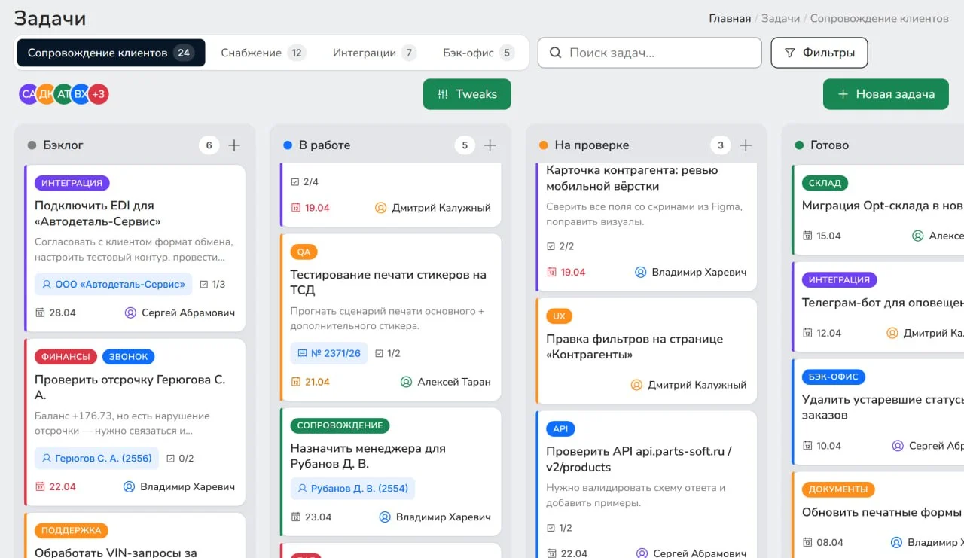This screenshot has width=964, height=558.
Task: Click the СОПРОВОЖДЕНИЕ tag
Action: pos(340,425)
